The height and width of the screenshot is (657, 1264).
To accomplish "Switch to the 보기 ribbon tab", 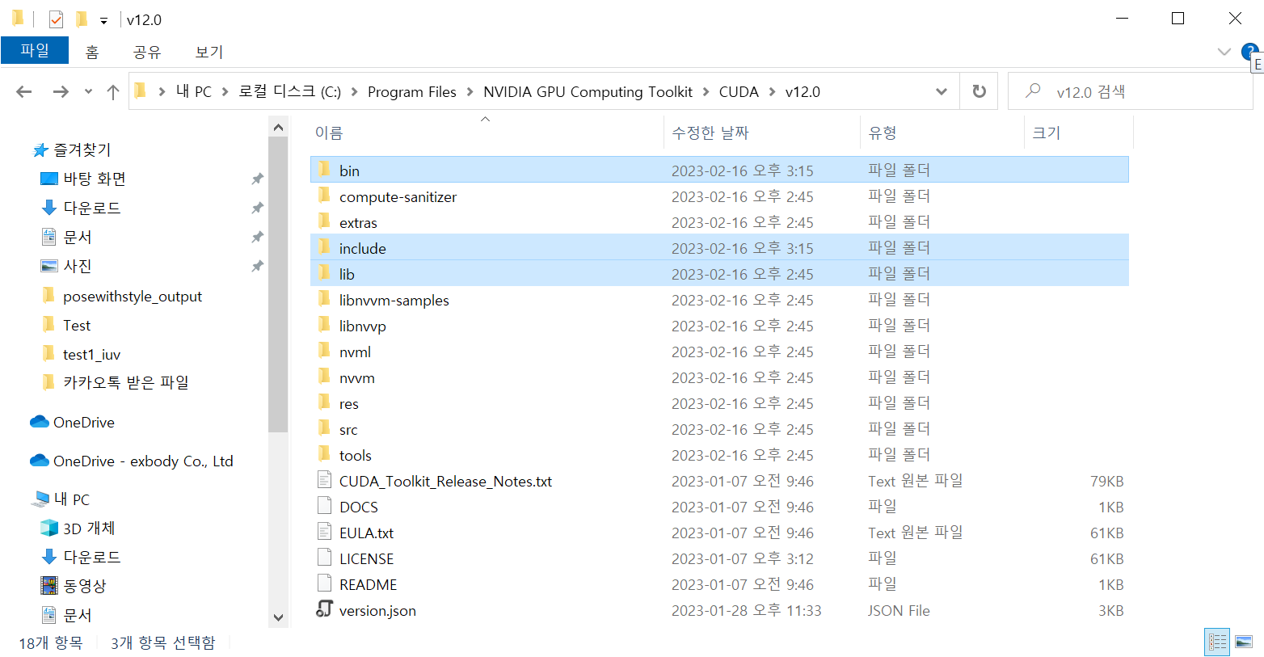I will click(x=209, y=52).
